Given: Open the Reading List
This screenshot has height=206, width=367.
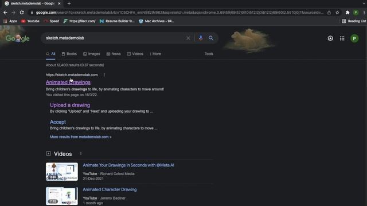Looking at the screenshot, I should point(354,21).
